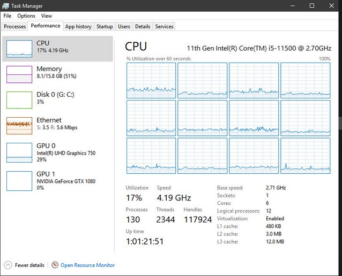Select the Memory usage thumbnail
Viewport: 342px width, 276px height.
coord(19,74)
